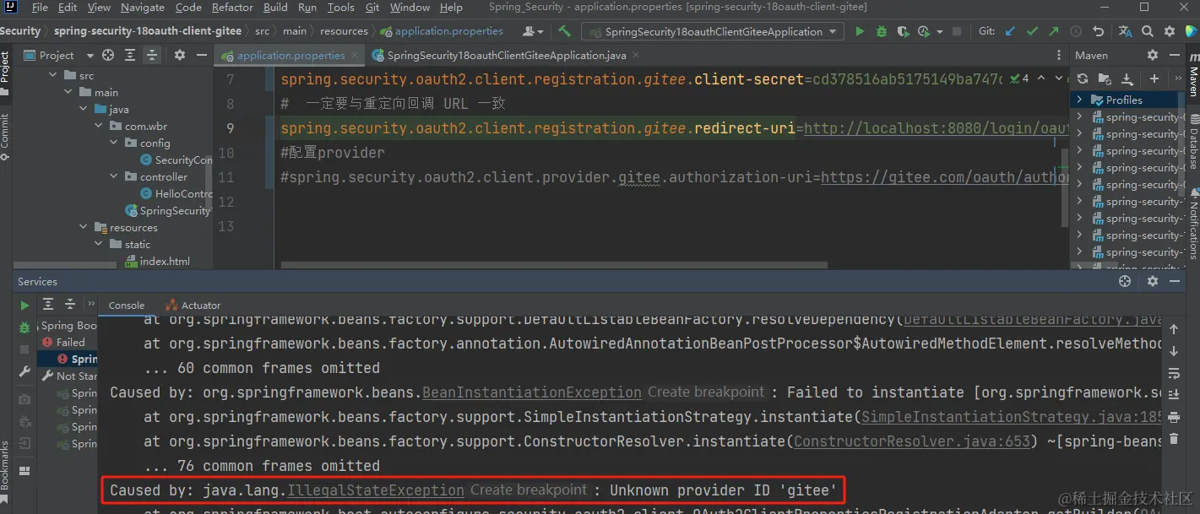Viewport: 1200px width, 514px height.
Task: Click Git push arrow icon
Action: click(1053, 31)
